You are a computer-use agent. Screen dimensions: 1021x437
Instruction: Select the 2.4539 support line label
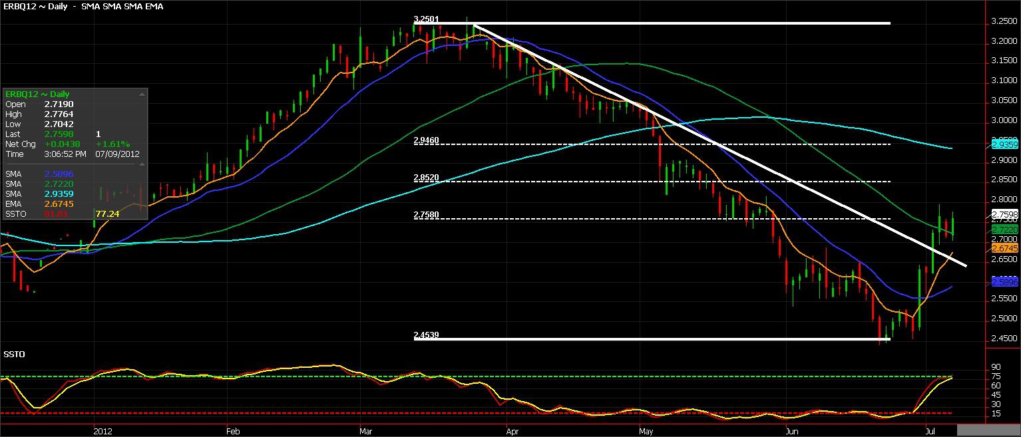pos(426,336)
